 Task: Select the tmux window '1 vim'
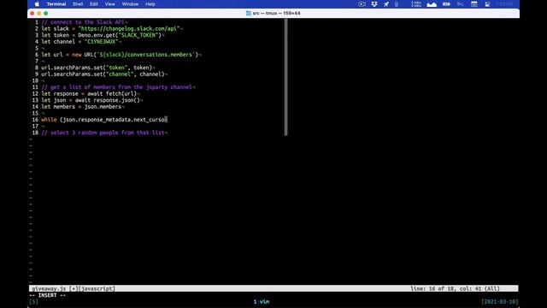click(262, 302)
